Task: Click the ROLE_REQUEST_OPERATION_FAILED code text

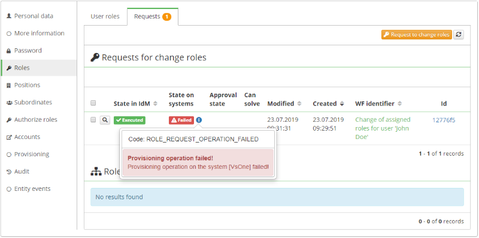Action: [193, 139]
